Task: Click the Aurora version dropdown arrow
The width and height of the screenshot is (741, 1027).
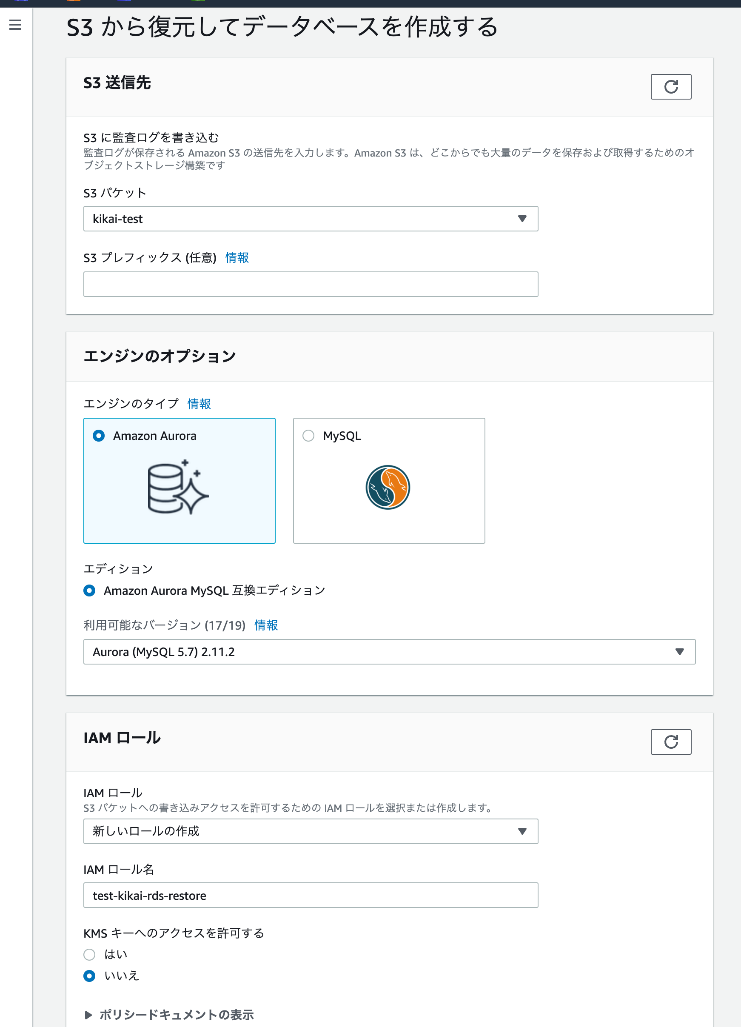Action: click(679, 652)
